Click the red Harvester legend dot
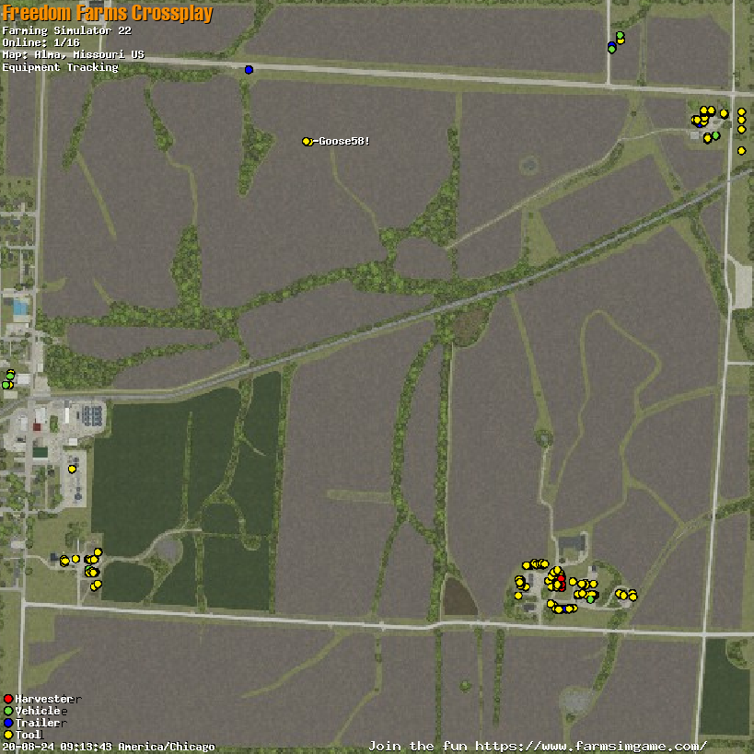Viewport: 754px width, 754px height. [x=8, y=699]
